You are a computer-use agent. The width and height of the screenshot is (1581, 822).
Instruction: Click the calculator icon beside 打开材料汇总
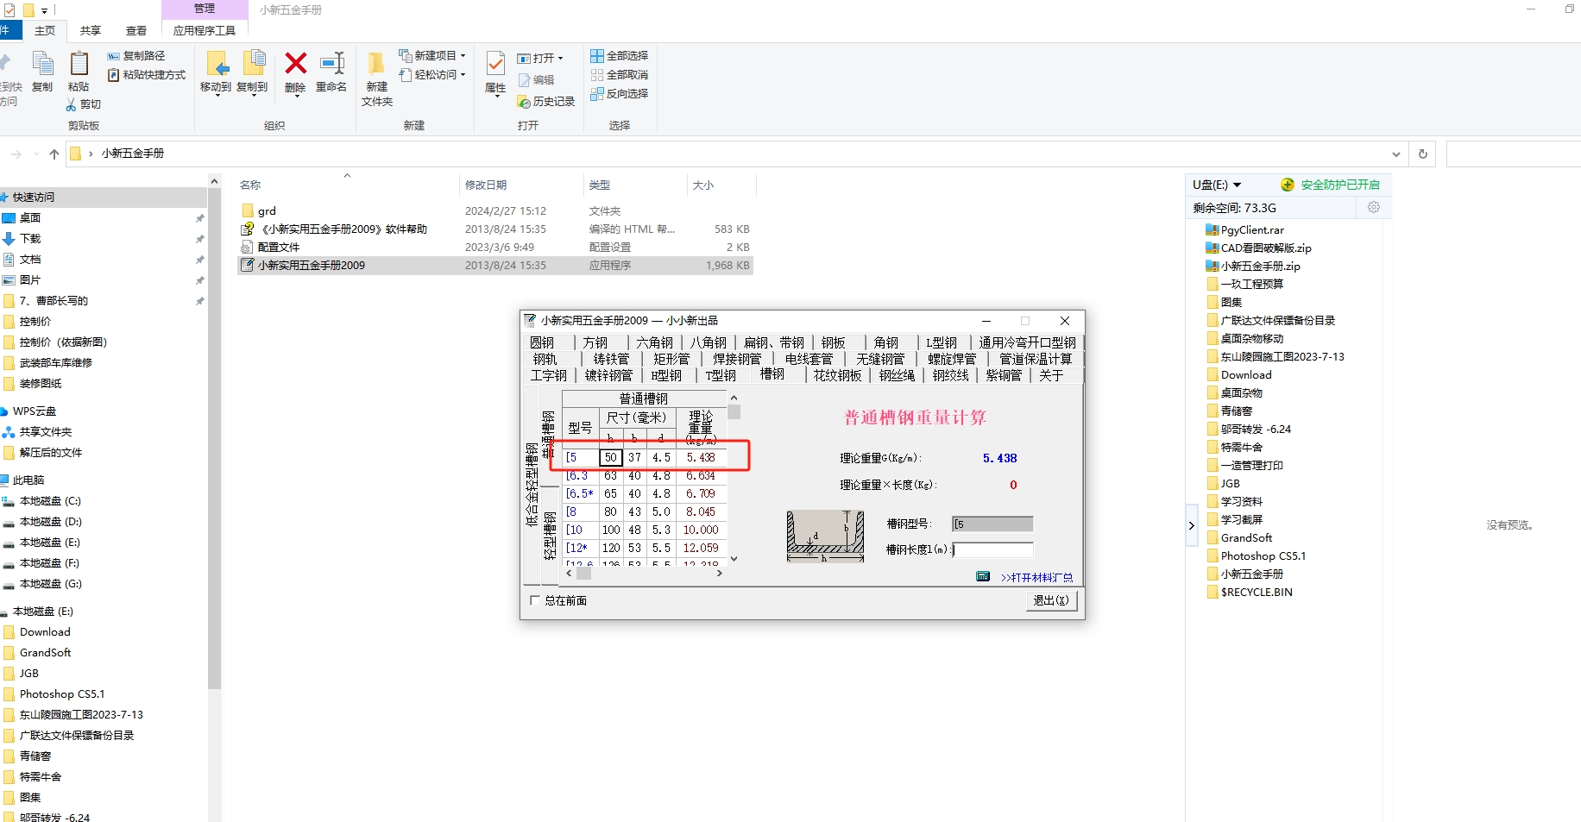tap(982, 576)
